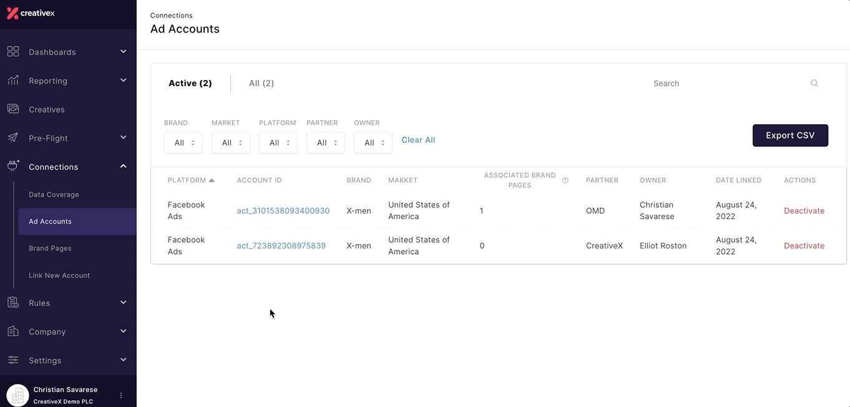Click the search magnifier icon
Image resolution: width=850 pixels, height=407 pixels.
[814, 83]
